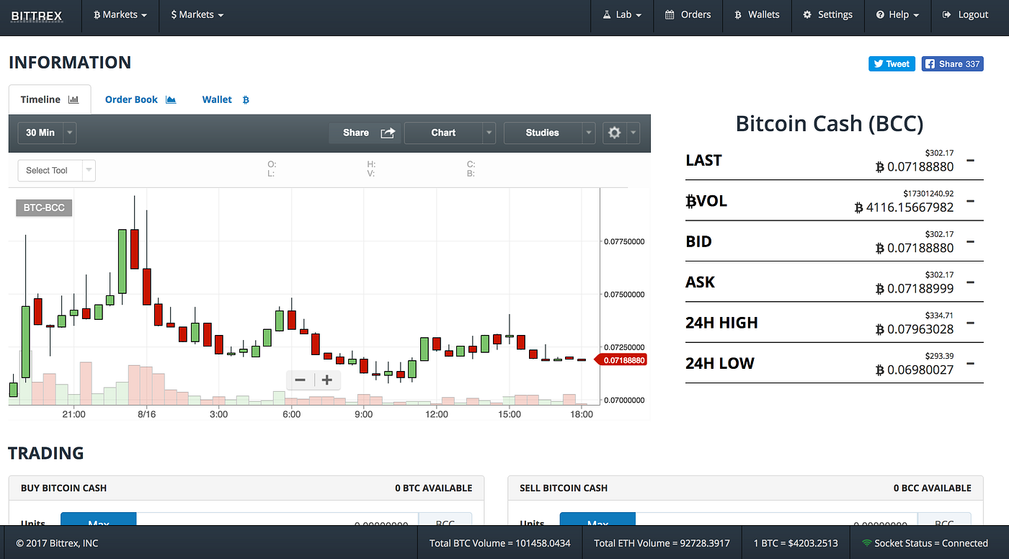Viewport: 1009px width, 559px height.
Task: Click the Logout arrow icon
Action: [946, 15]
